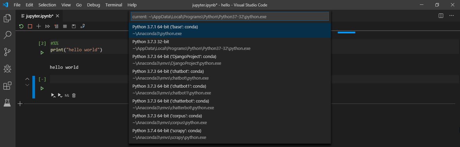Change selected cell to Markdown

pos(67,95)
